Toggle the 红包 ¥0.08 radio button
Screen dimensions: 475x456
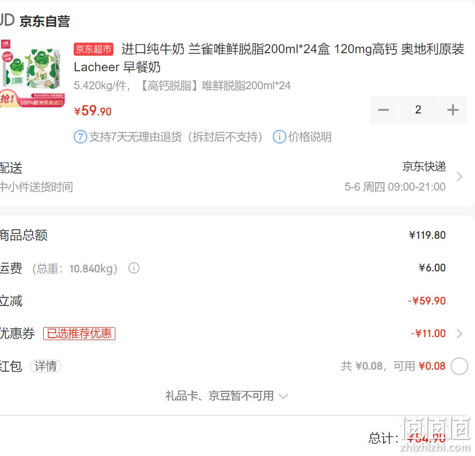coord(459,366)
